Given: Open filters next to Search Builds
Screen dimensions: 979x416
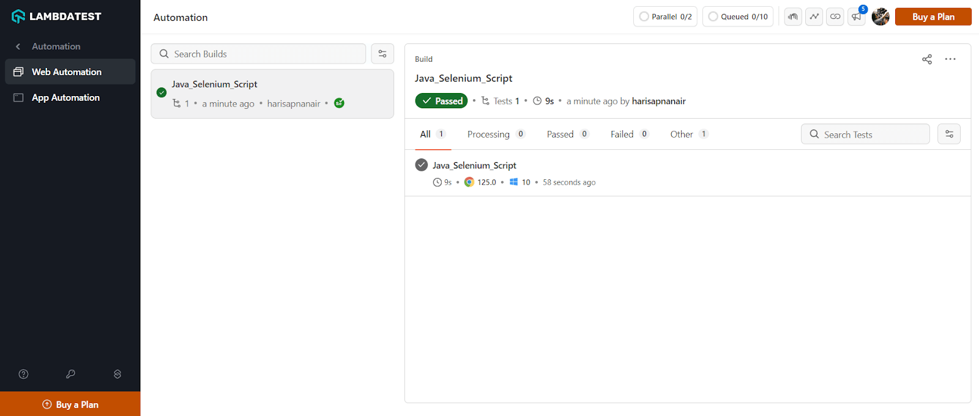Looking at the screenshot, I should coord(382,54).
